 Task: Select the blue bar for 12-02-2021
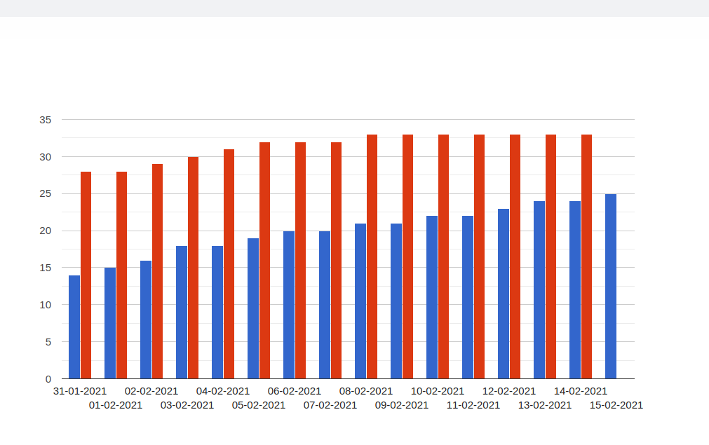click(x=504, y=294)
